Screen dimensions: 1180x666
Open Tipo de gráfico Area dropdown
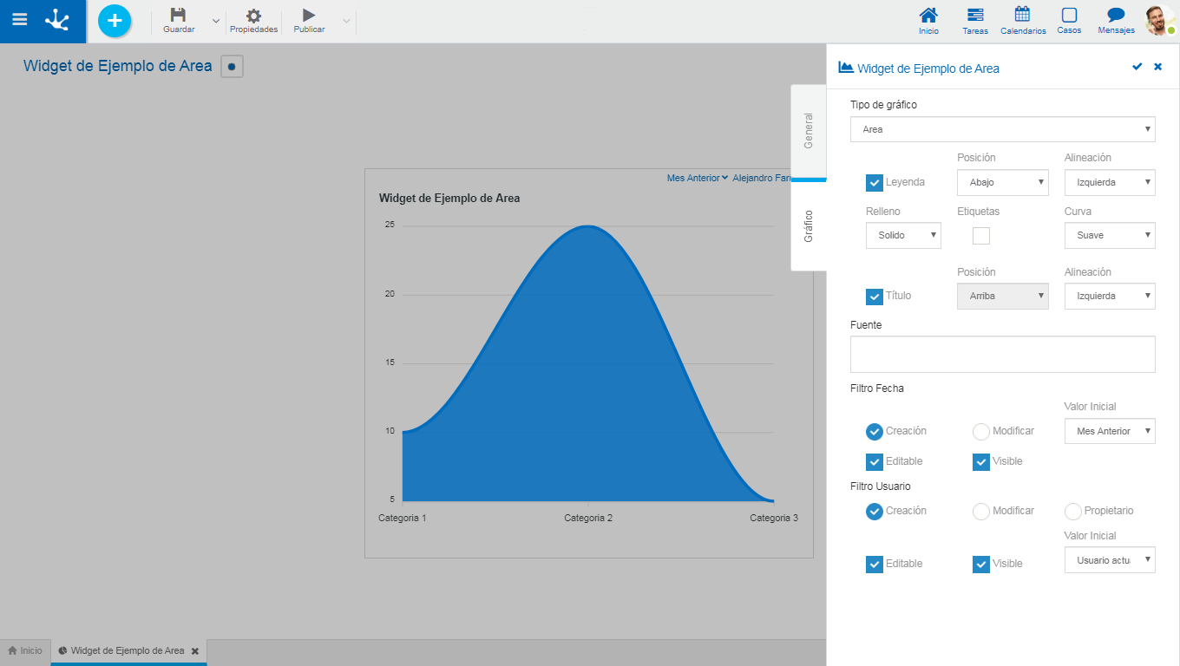tap(1002, 129)
